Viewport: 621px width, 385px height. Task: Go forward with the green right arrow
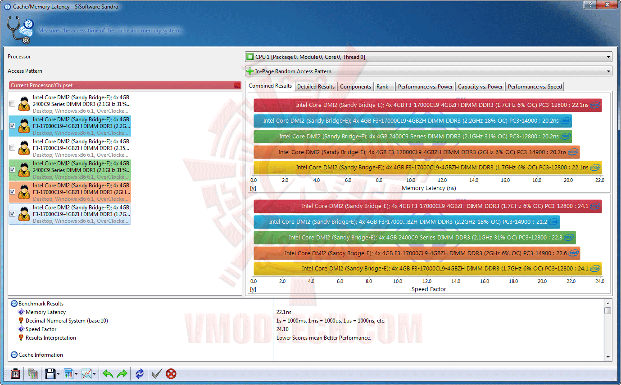(122, 373)
